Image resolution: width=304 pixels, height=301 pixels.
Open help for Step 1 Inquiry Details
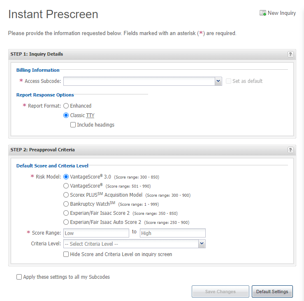pyautogui.click(x=290, y=54)
